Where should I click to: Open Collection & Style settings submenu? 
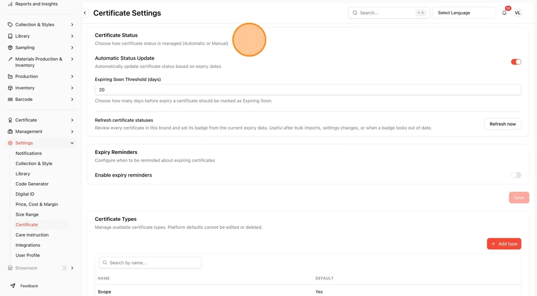(34, 164)
